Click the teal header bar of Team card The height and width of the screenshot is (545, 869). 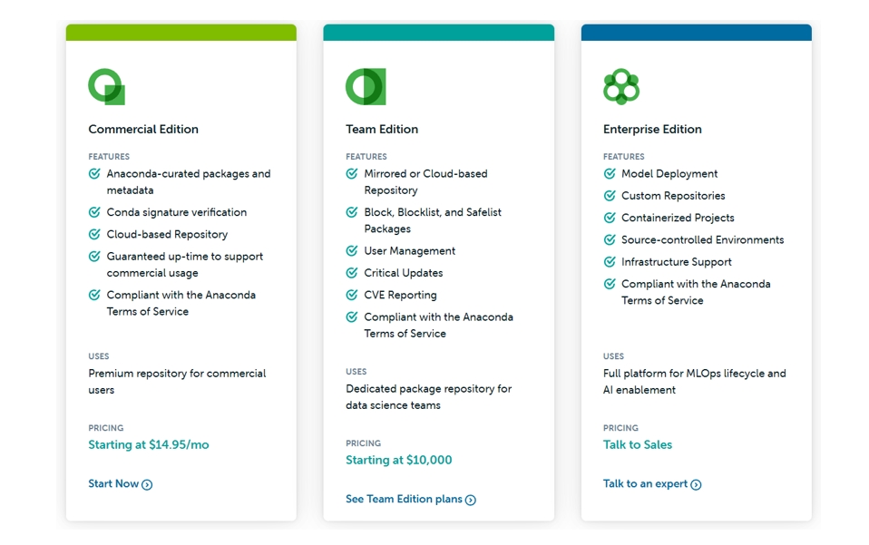439,32
